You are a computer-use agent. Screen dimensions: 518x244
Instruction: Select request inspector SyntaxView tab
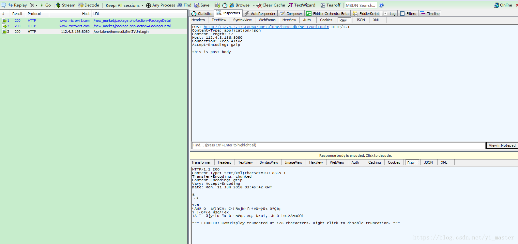(242, 20)
